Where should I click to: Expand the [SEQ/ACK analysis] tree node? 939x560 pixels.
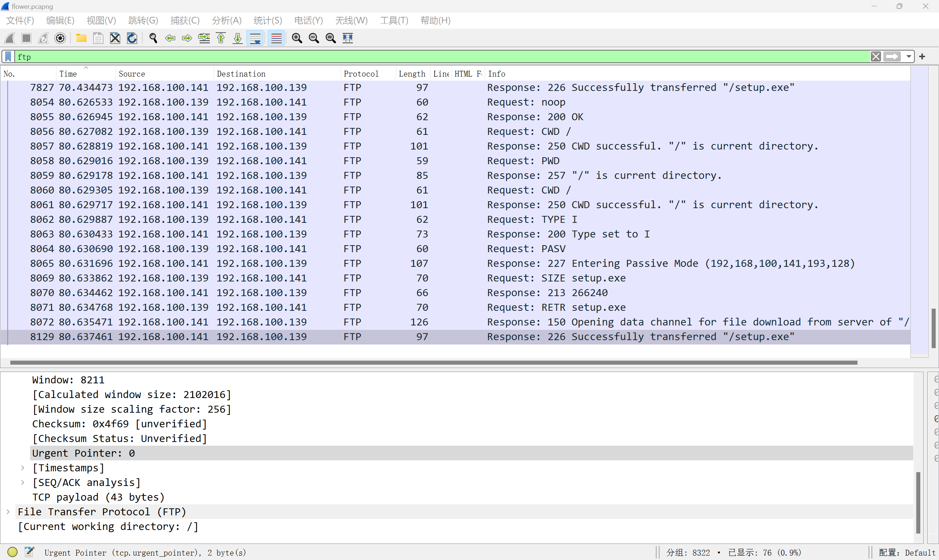pyautogui.click(x=23, y=483)
